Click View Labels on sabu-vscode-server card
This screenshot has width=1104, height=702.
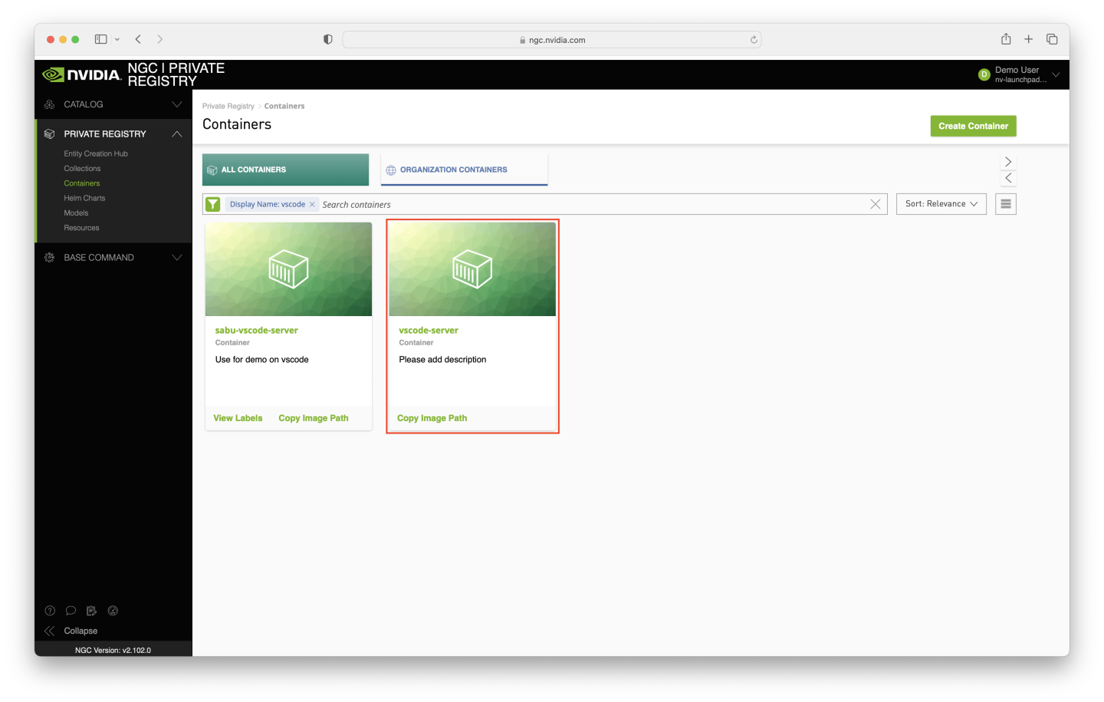(x=238, y=418)
